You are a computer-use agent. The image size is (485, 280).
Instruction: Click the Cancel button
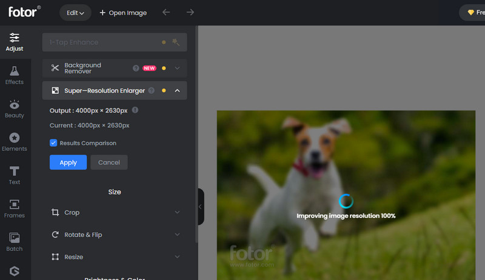click(x=109, y=162)
